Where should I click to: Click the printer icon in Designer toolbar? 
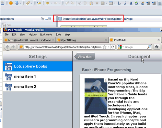(2, 3)
